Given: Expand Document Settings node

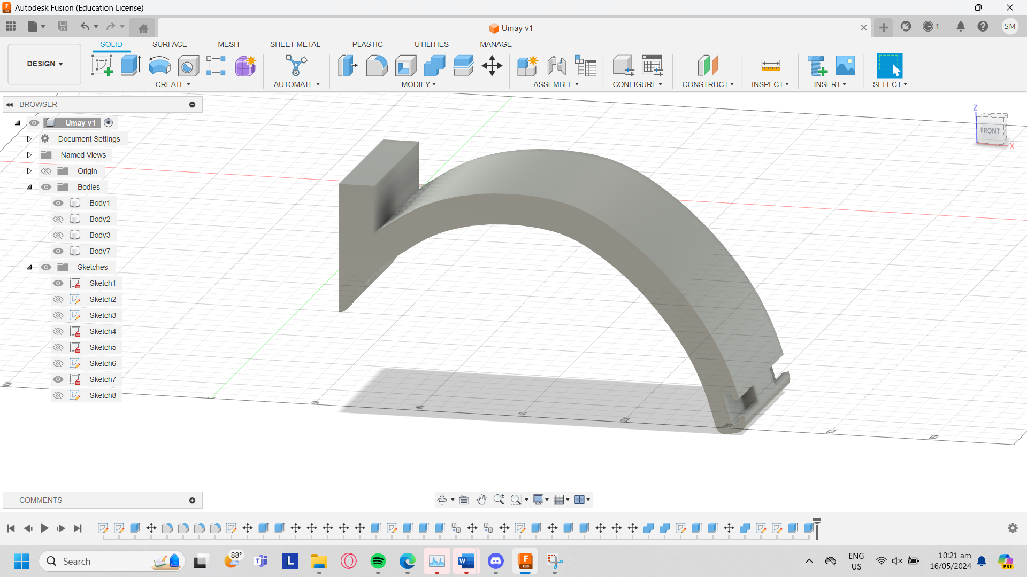Looking at the screenshot, I should (29, 139).
